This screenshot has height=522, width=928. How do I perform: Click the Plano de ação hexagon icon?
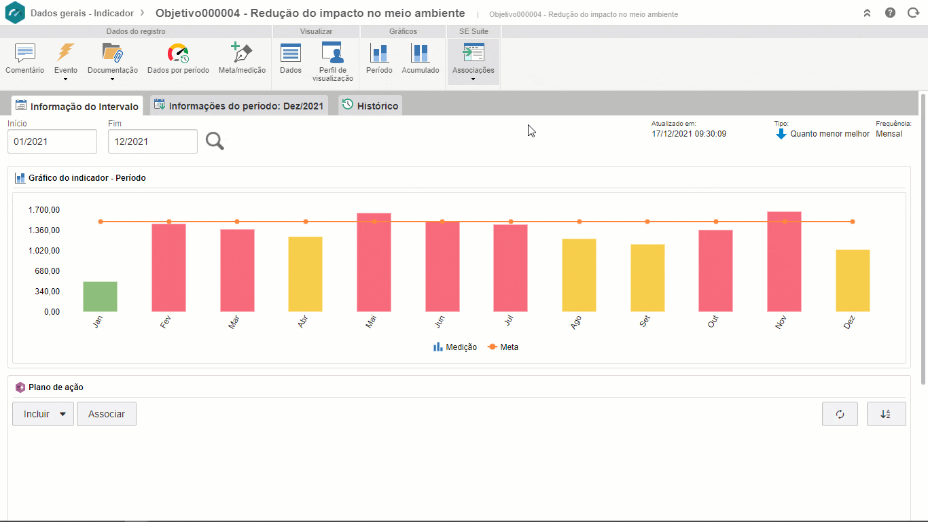[20, 387]
